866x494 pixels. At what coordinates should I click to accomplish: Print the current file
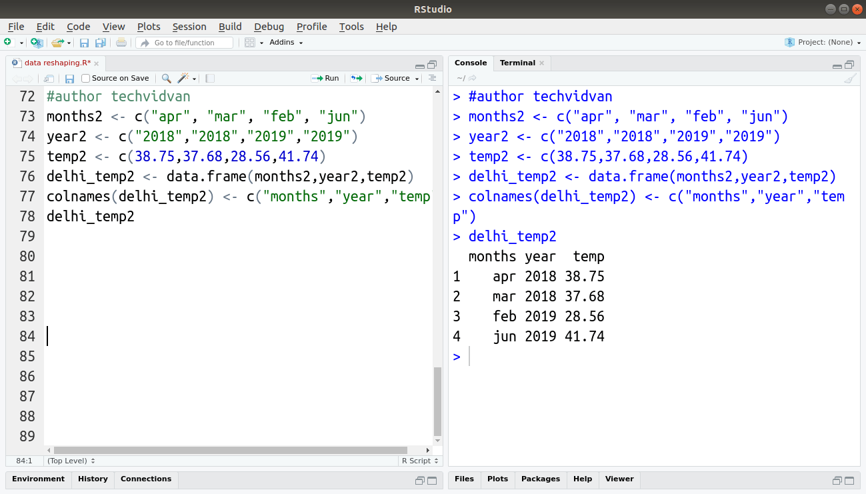pyautogui.click(x=120, y=42)
